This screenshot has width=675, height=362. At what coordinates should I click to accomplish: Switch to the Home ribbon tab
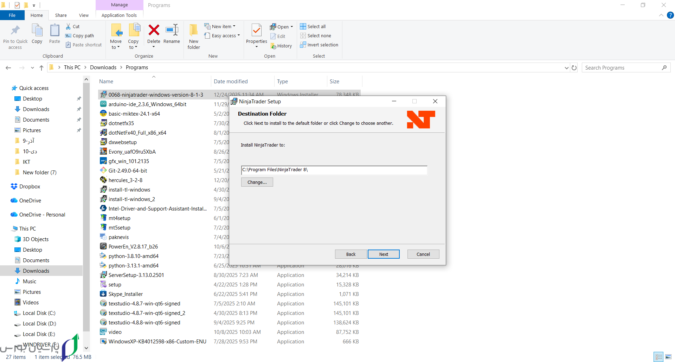tap(37, 15)
